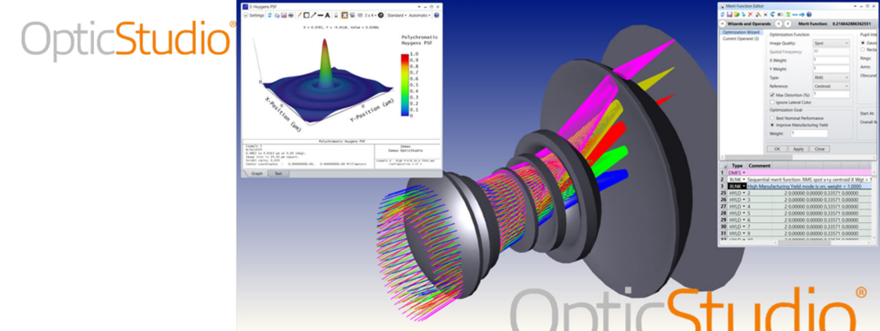The height and width of the screenshot is (331, 880).
Task: Select Best Nominal Performance radio button
Action: click(772, 118)
